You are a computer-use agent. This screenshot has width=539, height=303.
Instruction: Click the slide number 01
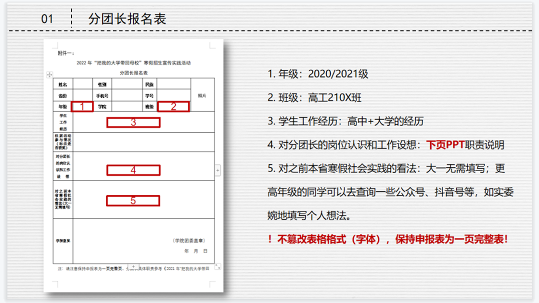point(47,19)
